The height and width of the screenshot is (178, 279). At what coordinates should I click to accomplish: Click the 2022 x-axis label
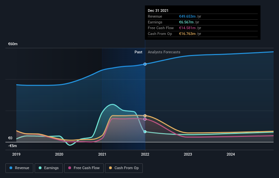point(145,154)
